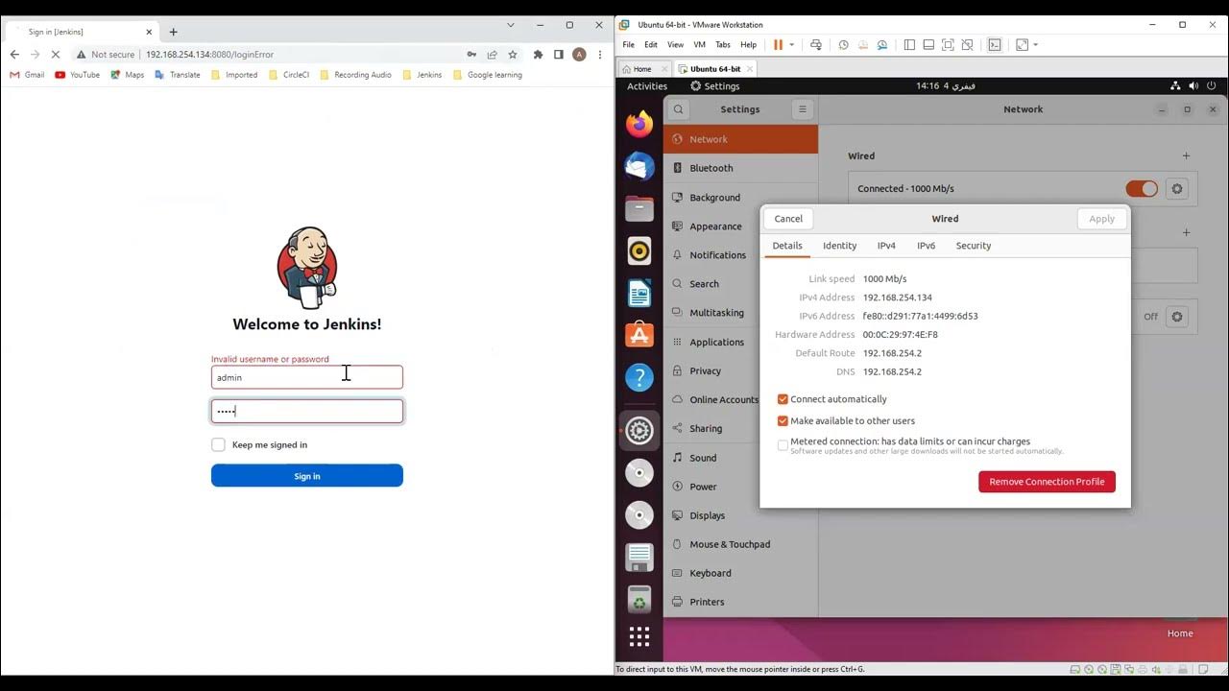
Task: Open Ubuntu Software from the dock
Action: (x=639, y=335)
